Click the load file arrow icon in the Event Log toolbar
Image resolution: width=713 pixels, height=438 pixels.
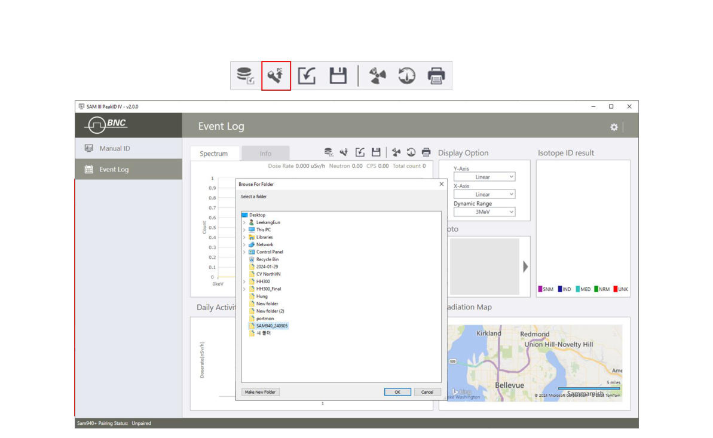(x=360, y=152)
